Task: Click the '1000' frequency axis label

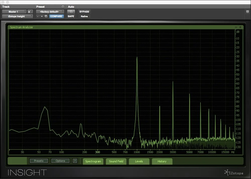Action: tap(137, 152)
